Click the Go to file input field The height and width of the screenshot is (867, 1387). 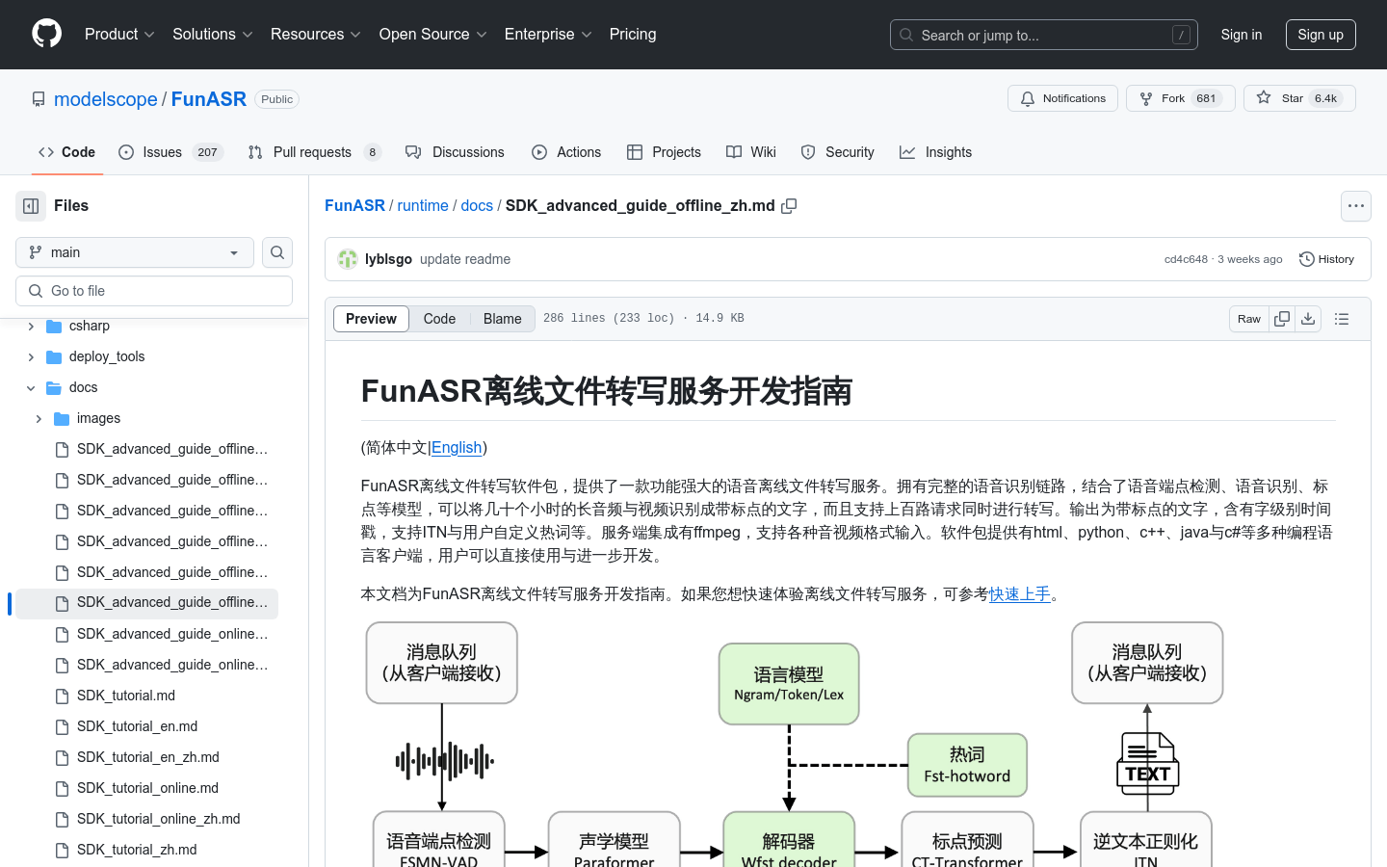[x=154, y=290]
